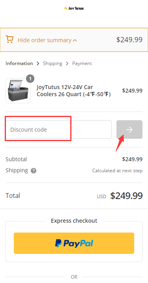The height and width of the screenshot is (283, 148).
Task: Click the chevron after Information breadcrumb
Action: [x=38, y=63]
